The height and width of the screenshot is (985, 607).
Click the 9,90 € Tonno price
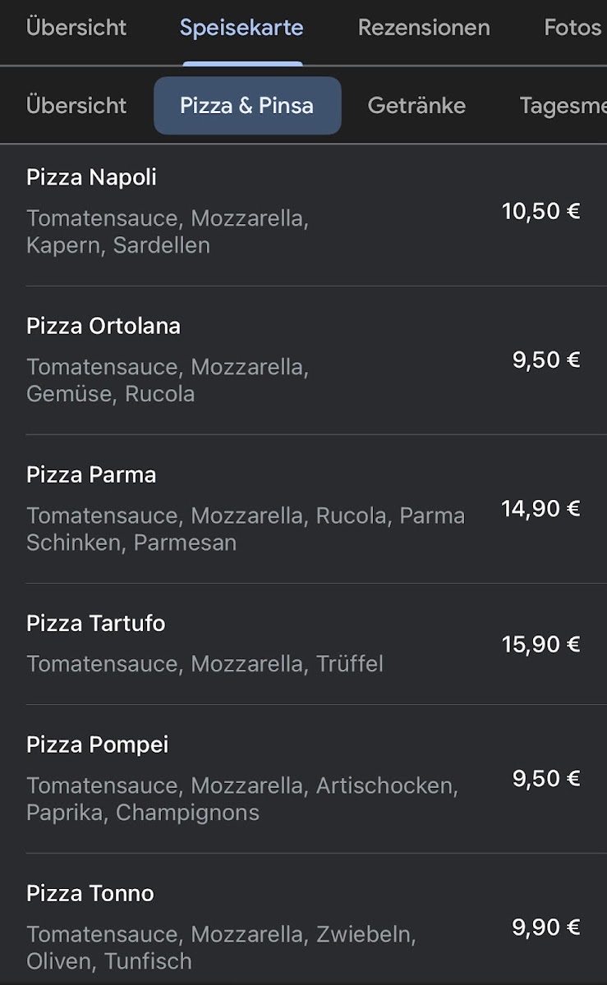click(546, 927)
